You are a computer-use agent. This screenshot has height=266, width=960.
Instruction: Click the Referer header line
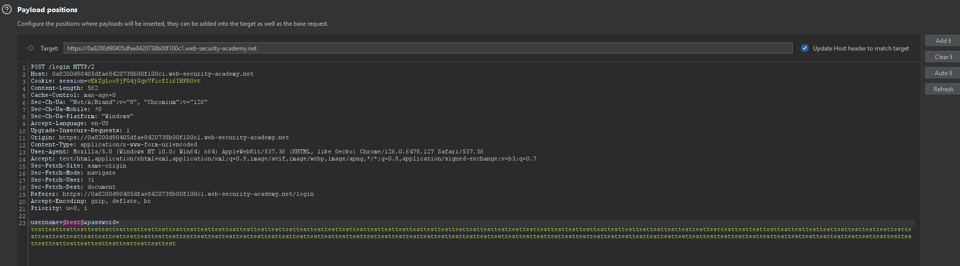[x=172, y=194]
